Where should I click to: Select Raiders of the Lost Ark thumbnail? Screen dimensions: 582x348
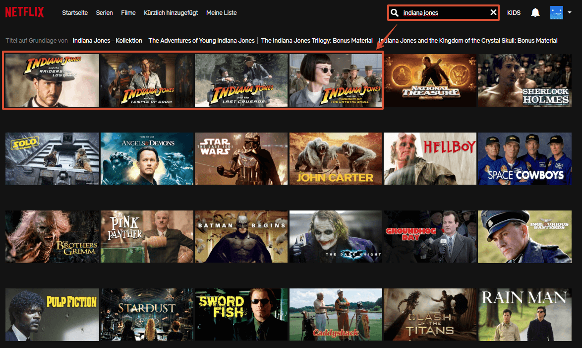pos(53,81)
